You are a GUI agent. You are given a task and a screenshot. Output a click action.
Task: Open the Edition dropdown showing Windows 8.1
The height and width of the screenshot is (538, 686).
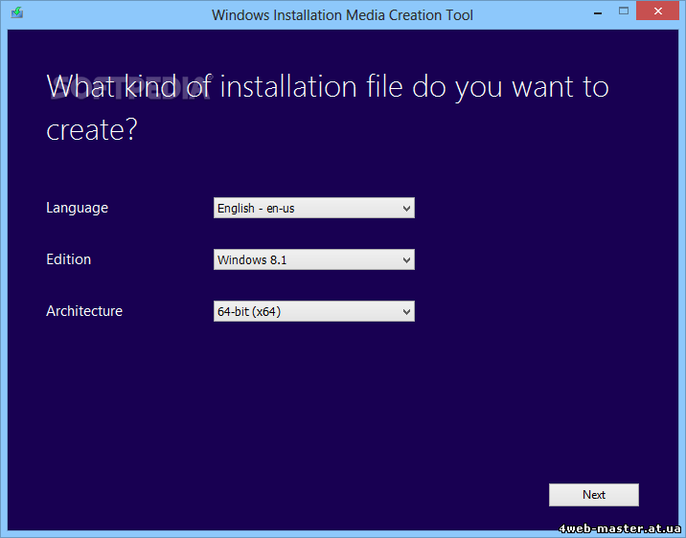click(313, 259)
